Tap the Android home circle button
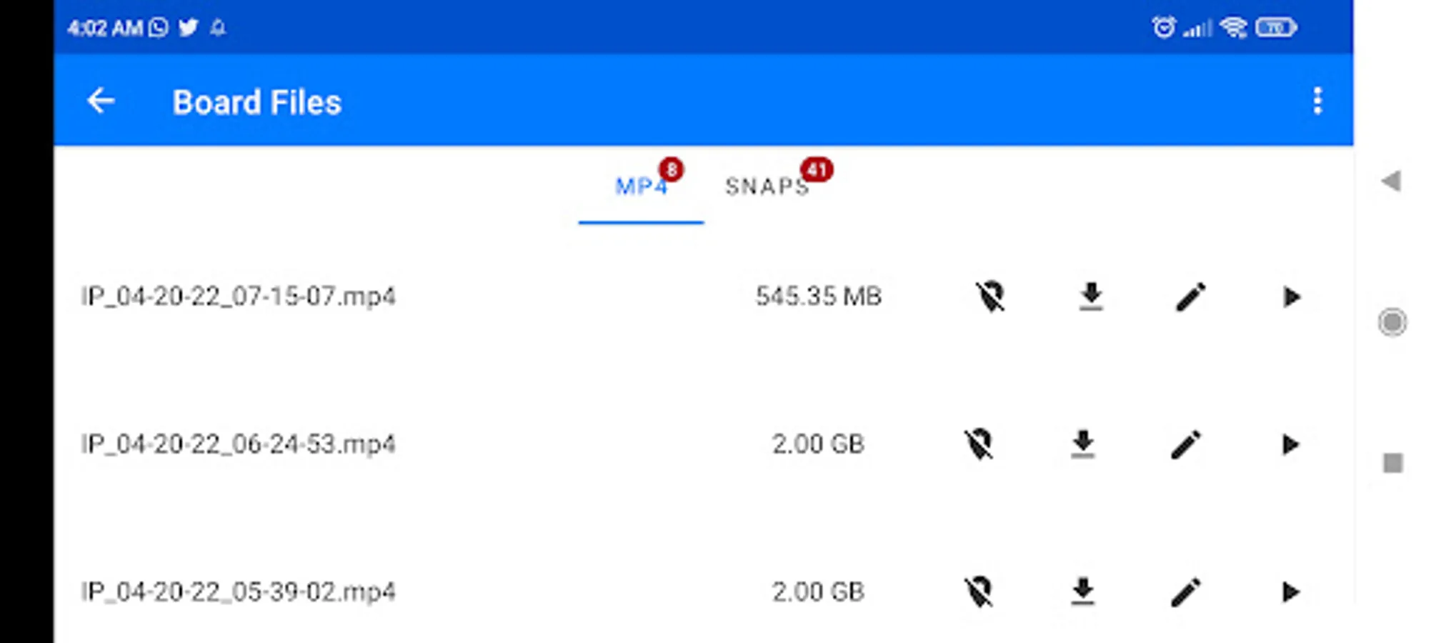 (x=1392, y=322)
